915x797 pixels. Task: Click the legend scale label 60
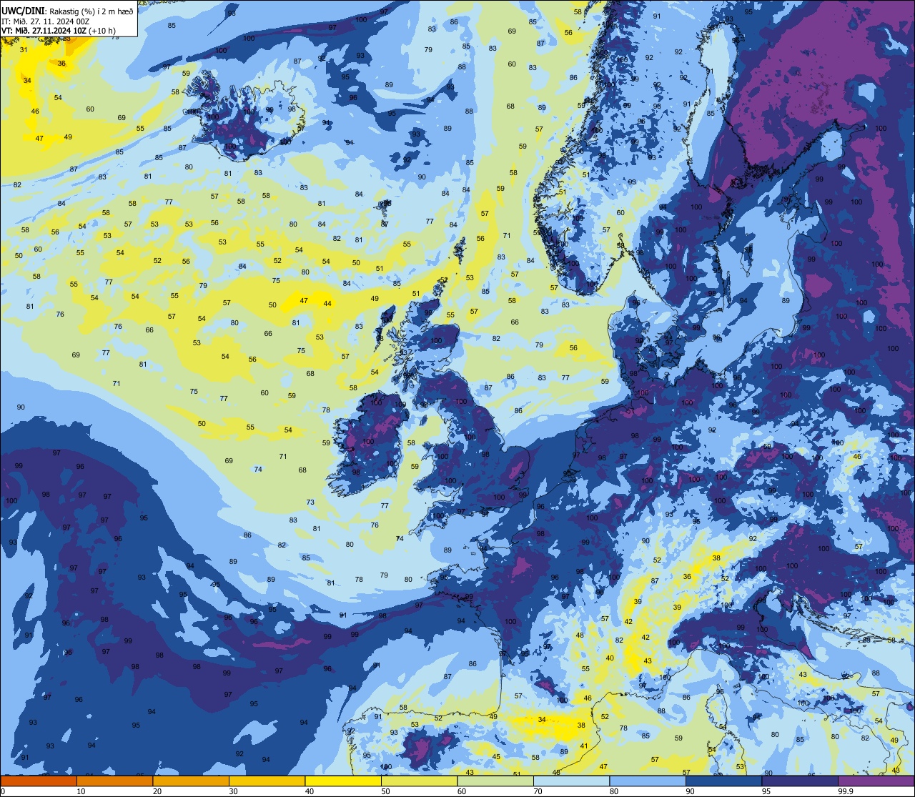462,791
